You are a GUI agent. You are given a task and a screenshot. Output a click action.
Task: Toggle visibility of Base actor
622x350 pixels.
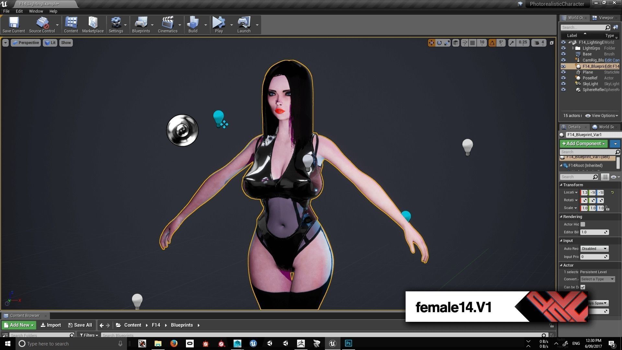(x=563, y=54)
